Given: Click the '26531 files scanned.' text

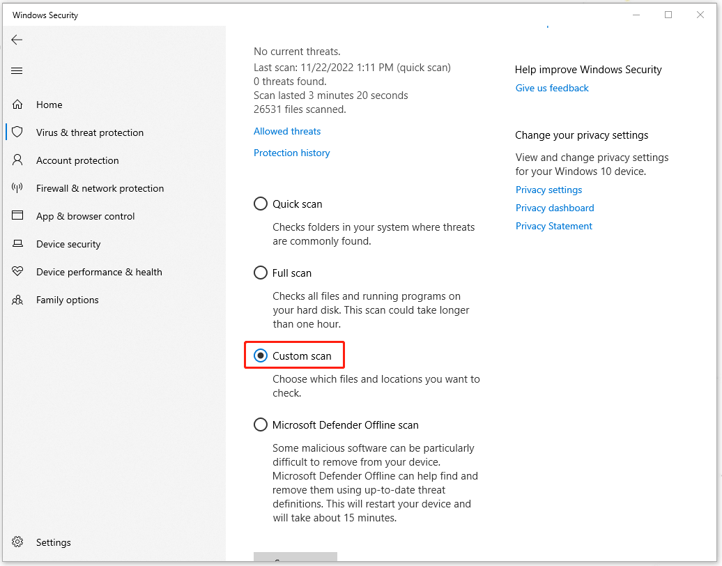Looking at the screenshot, I should (x=300, y=109).
